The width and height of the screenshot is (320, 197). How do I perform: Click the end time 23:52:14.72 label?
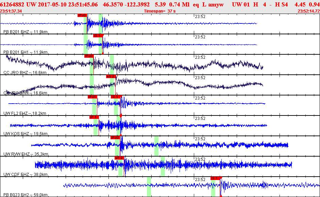(x=308, y=11)
